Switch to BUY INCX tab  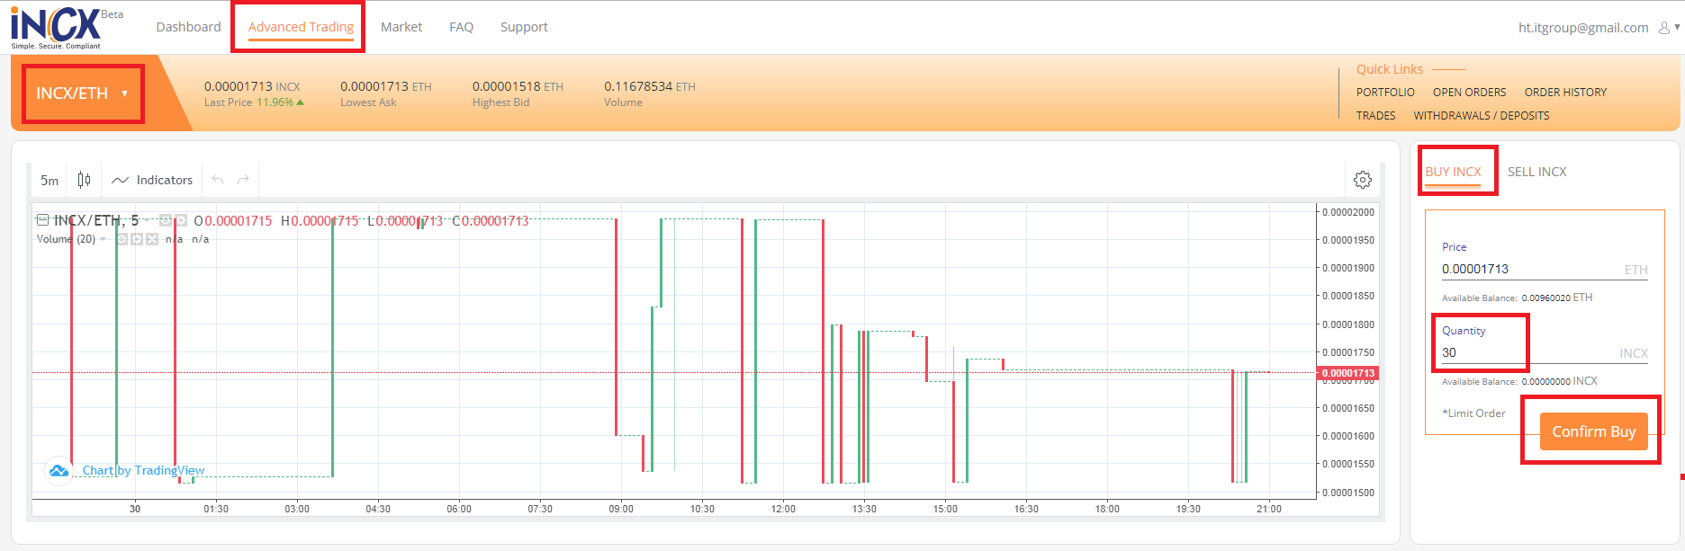(x=1453, y=172)
